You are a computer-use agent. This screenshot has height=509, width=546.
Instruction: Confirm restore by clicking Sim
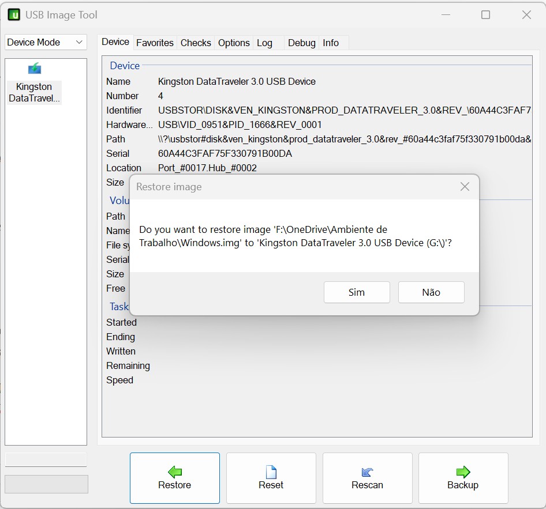(x=357, y=292)
